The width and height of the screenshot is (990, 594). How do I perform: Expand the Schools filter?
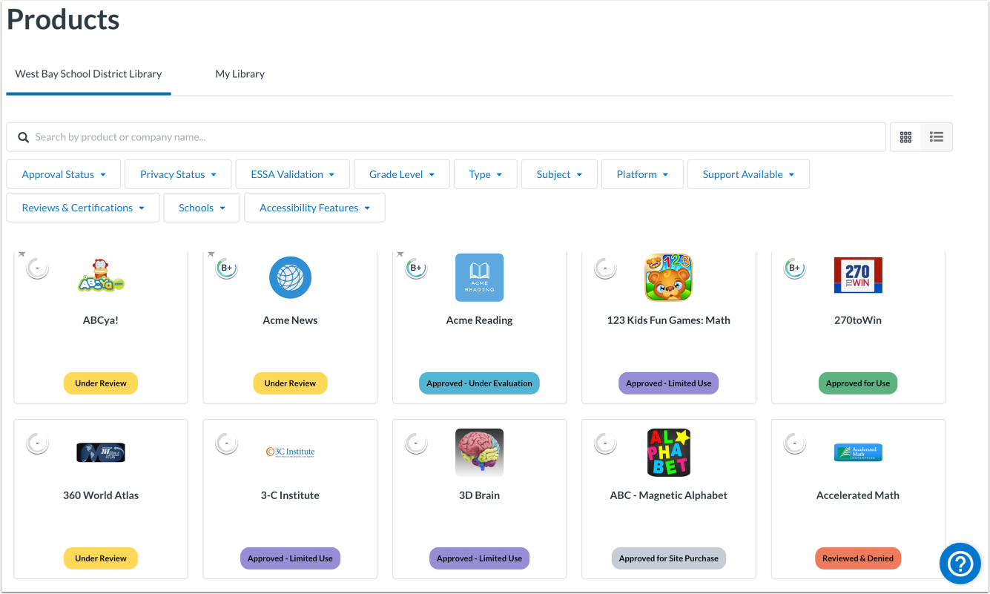tap(202, 208)
